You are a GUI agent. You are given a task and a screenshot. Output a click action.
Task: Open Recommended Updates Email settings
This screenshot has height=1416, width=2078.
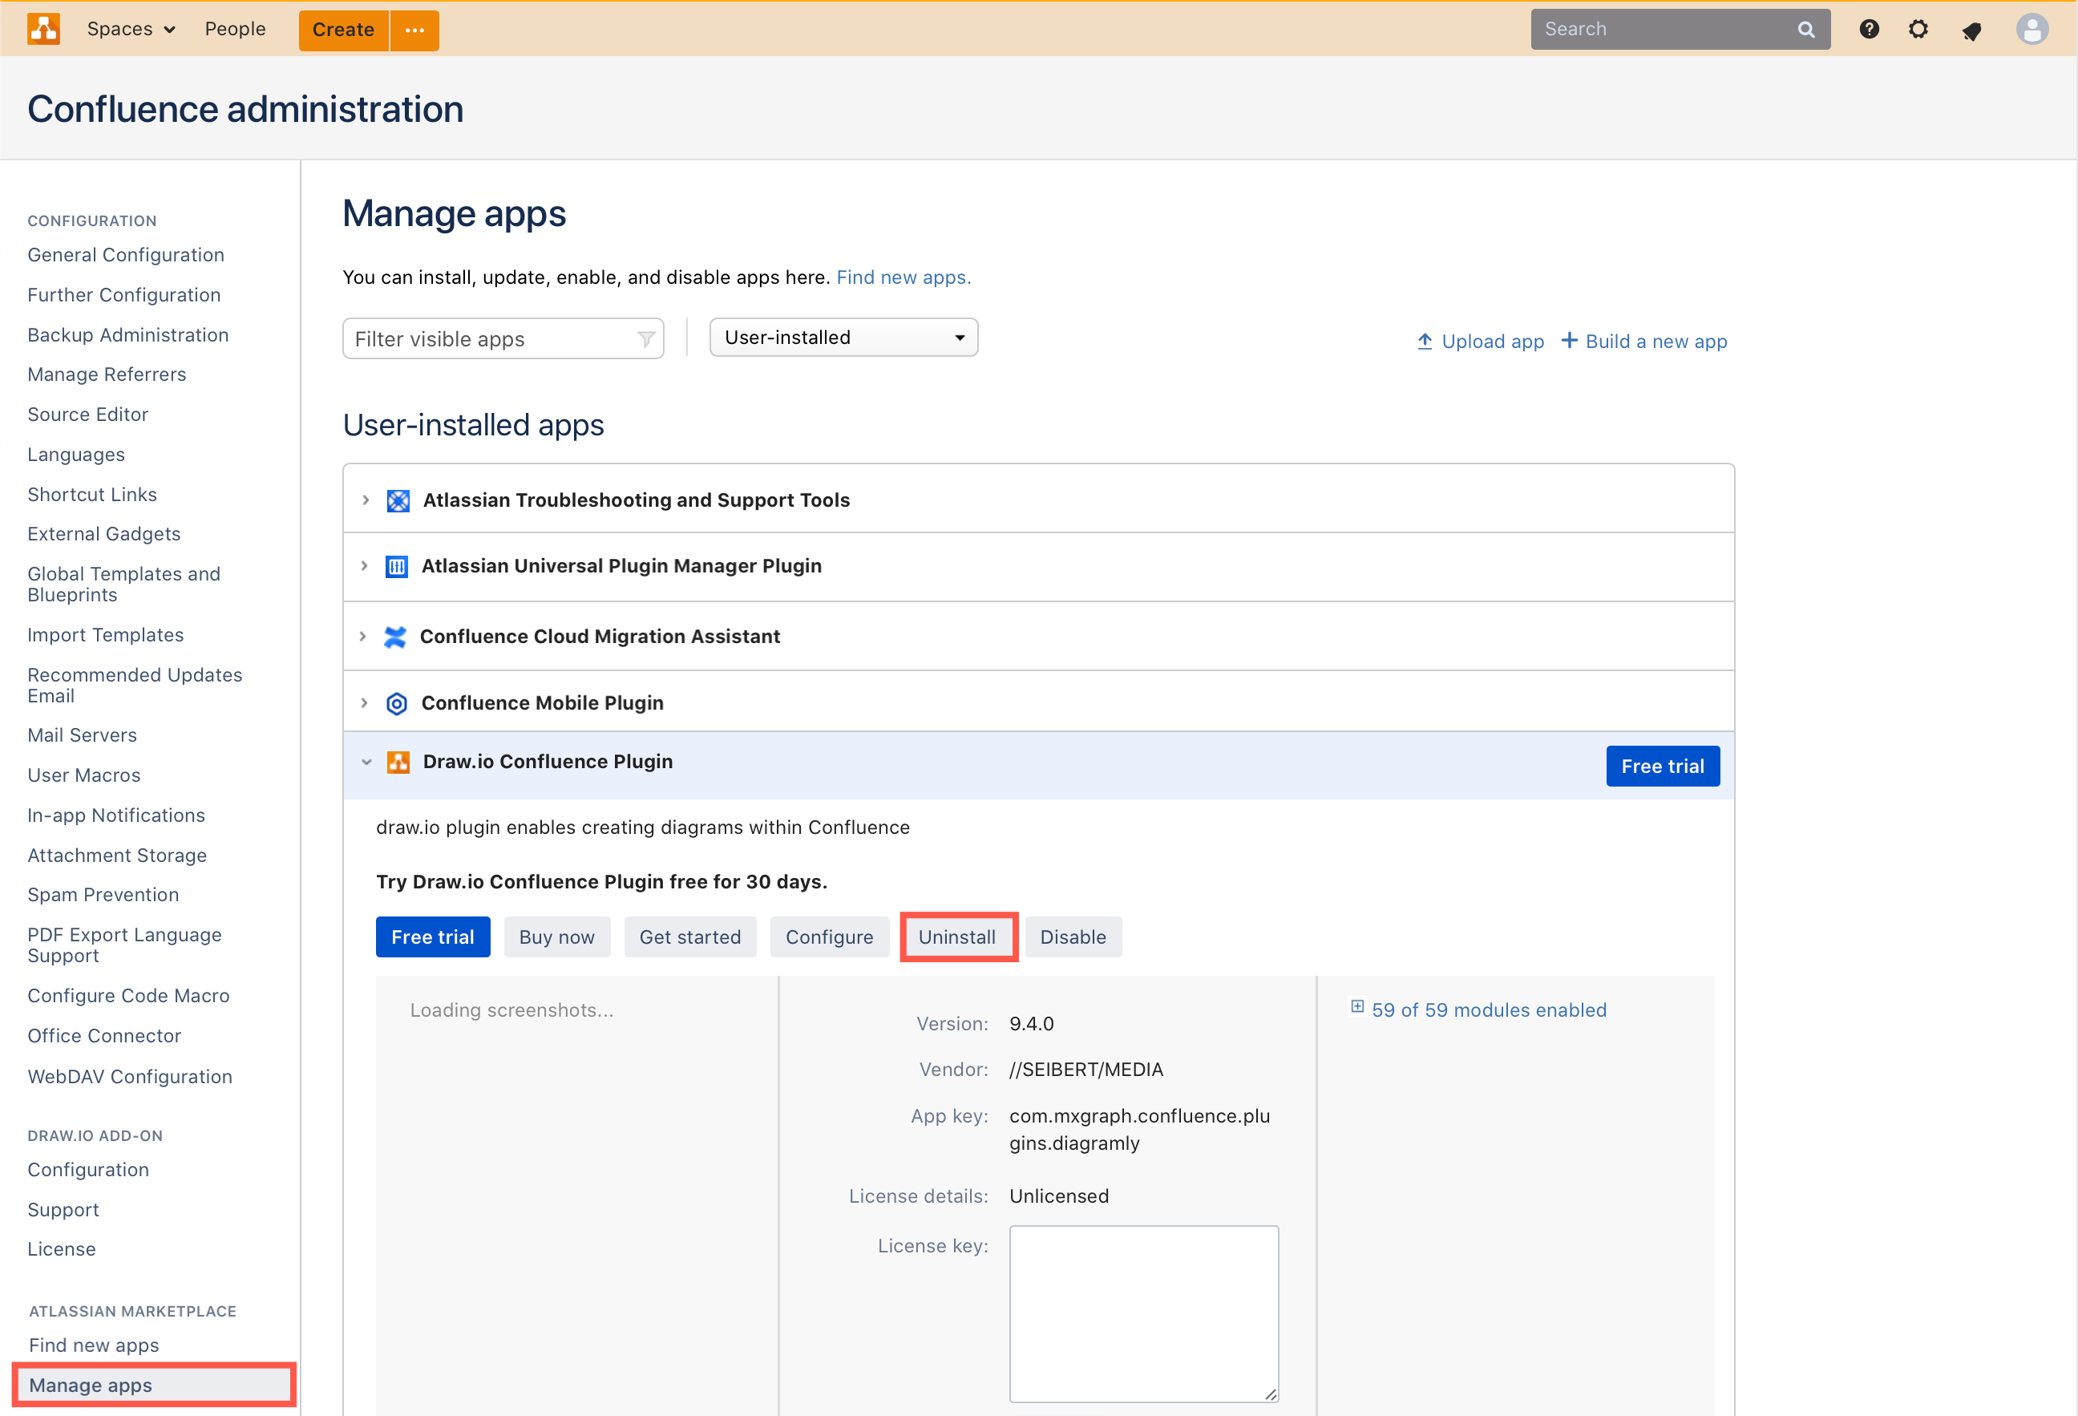point(134,686)
